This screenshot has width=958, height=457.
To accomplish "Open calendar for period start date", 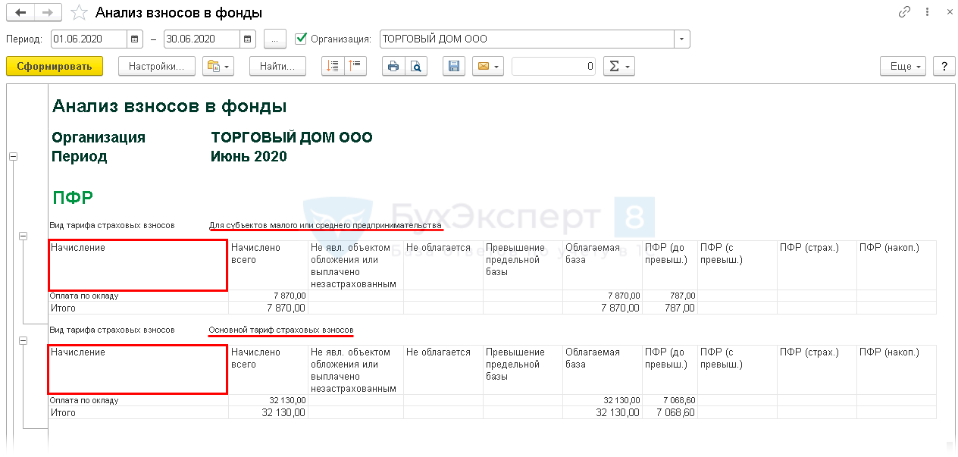I will click(x=135, y=39).
